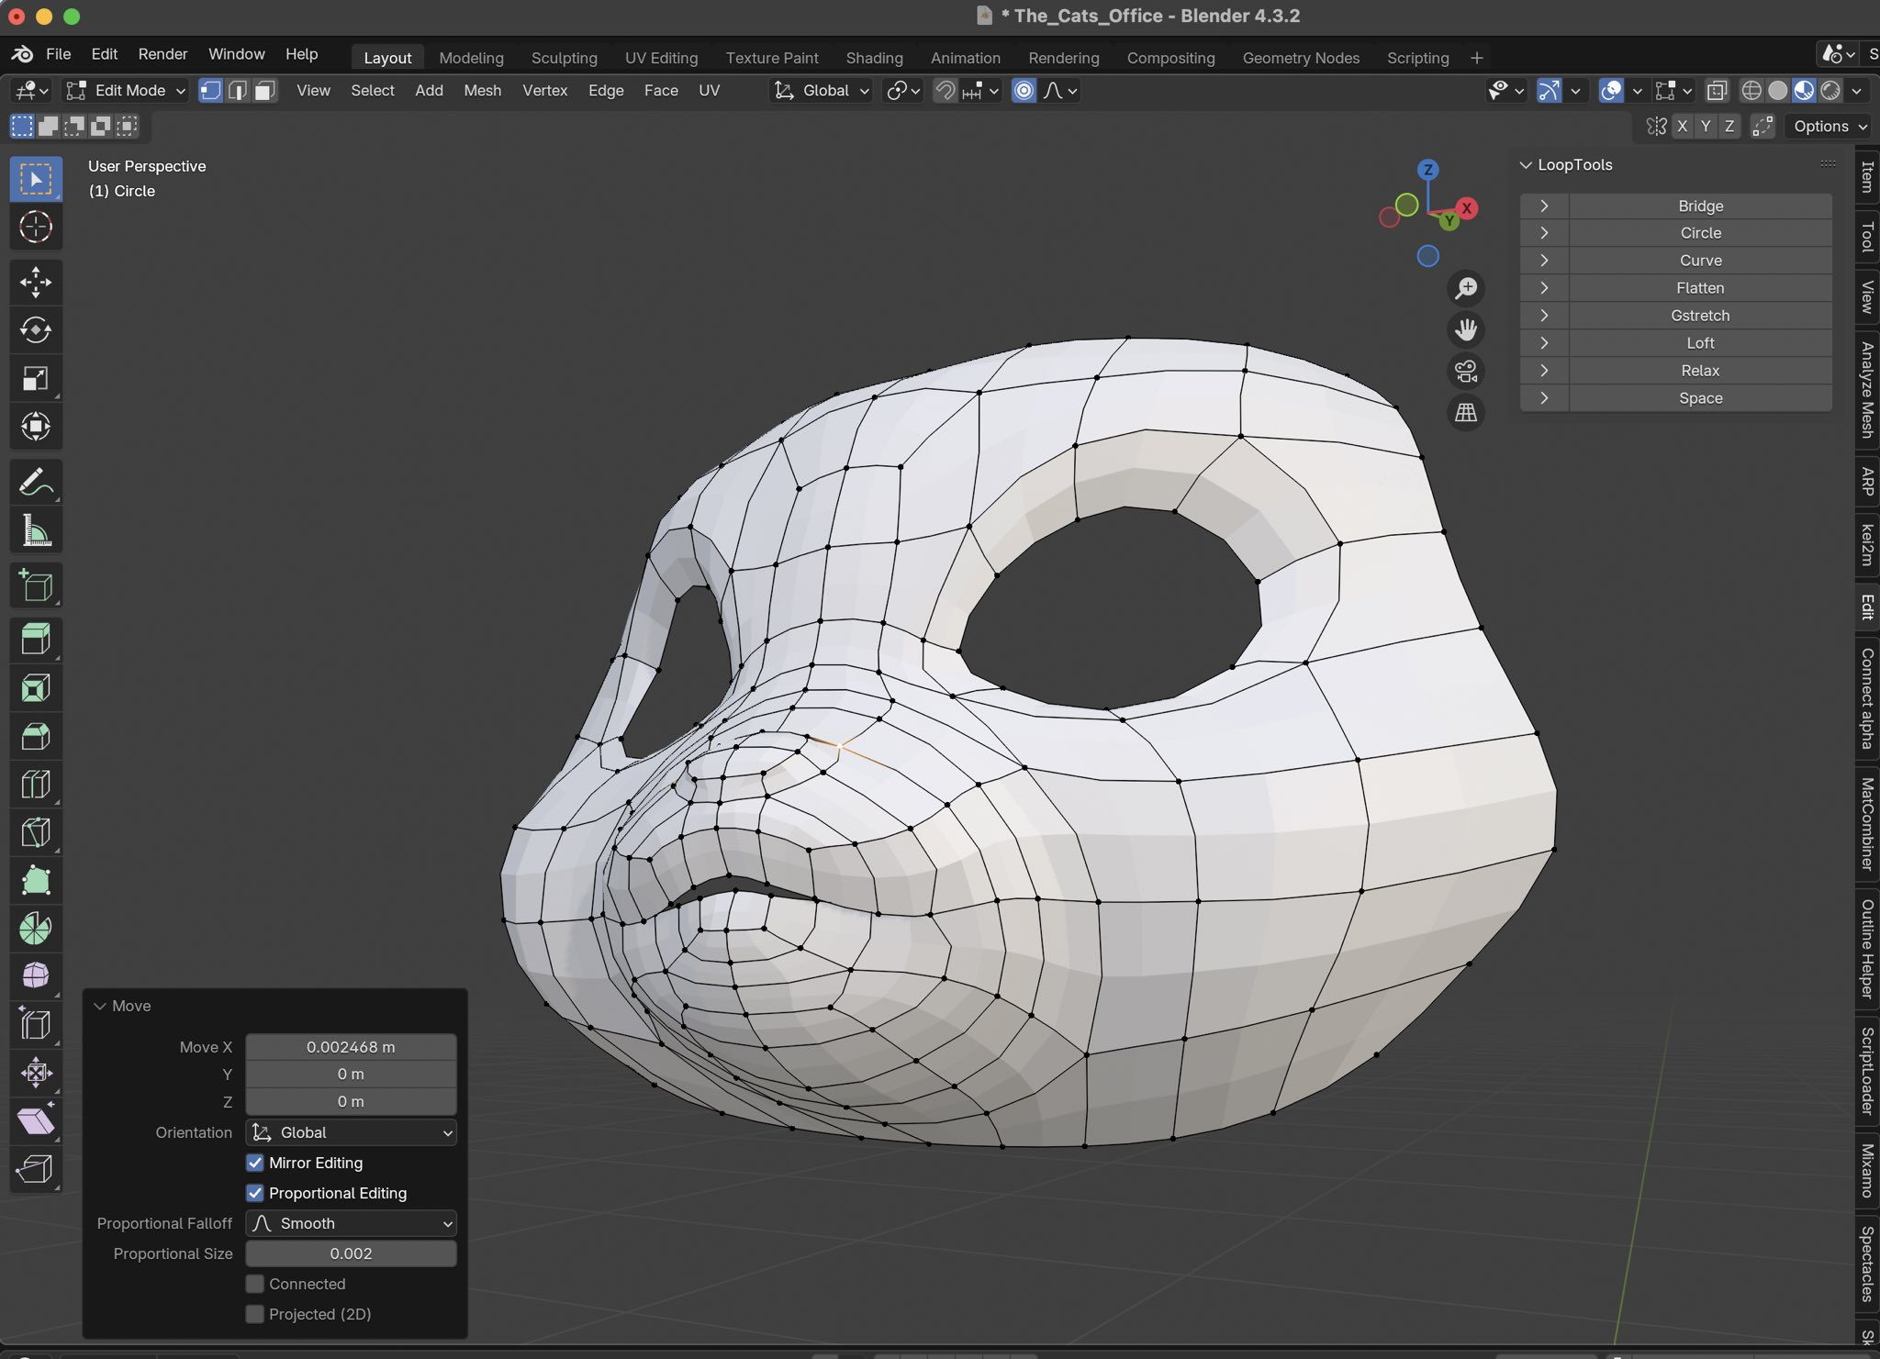Toggle camera view icon
This screenshot has height=1359, width=1880.
tap(1466, 371)
